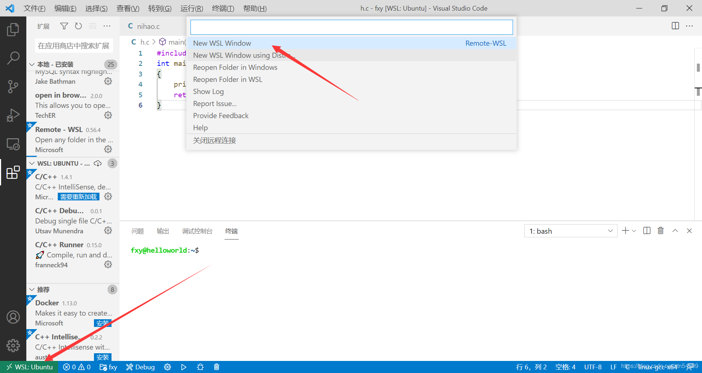Click the status bar settings gear icon
This screenshot has height=373, width=702.
click(167, 367)
